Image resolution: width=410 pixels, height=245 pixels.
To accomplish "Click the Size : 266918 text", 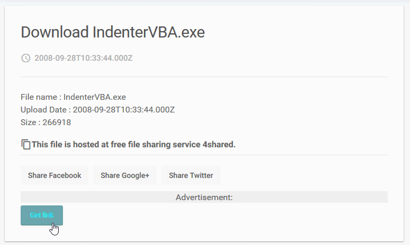I will click(x=45, y=123).
